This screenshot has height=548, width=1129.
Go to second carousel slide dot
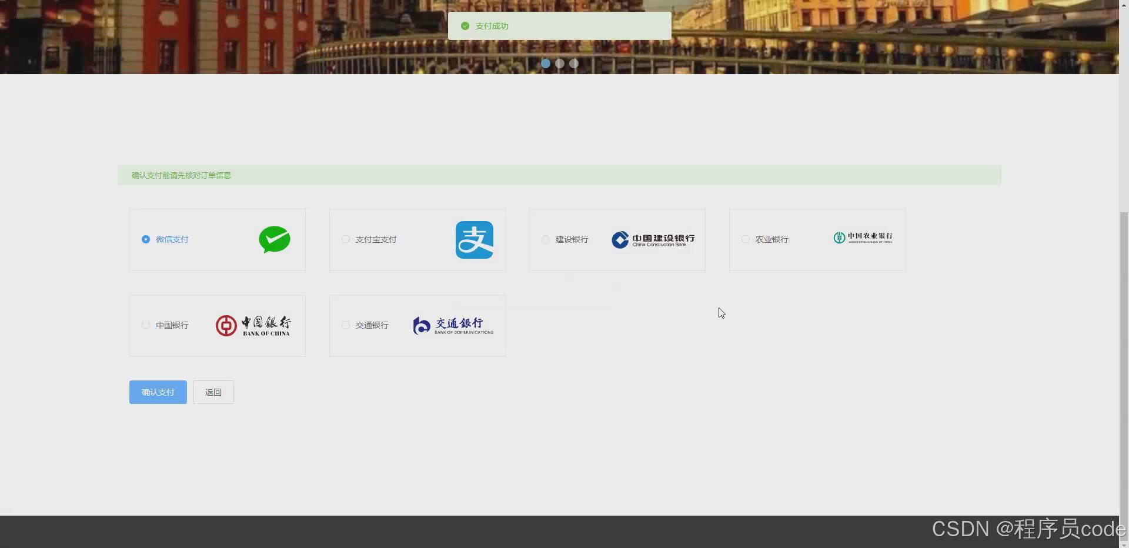click(x=560, y=63)
